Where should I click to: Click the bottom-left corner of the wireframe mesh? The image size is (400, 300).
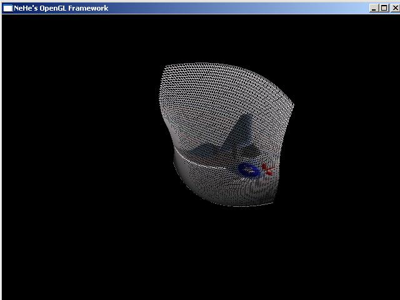click(x=176, y=167)
